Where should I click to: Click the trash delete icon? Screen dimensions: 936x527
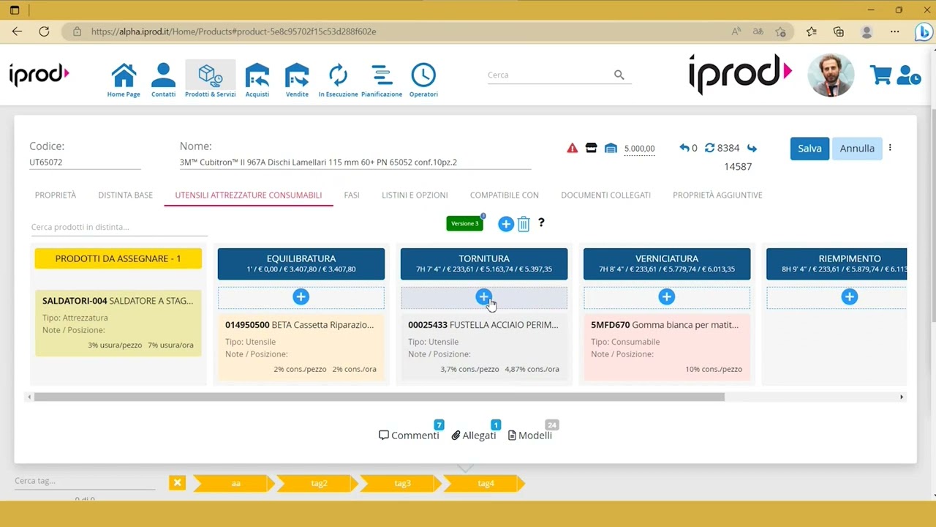click(x=524, y=224)
